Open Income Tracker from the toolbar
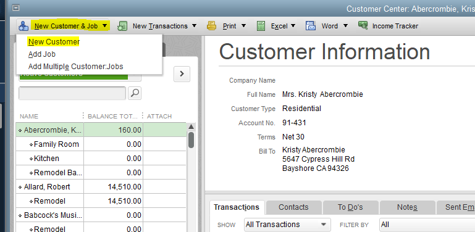The width and height of the screenshot is (475, 232). tap(388, 26)
